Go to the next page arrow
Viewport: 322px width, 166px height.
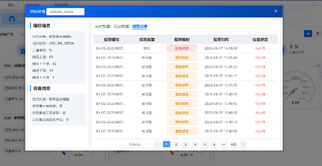[243, 144]
